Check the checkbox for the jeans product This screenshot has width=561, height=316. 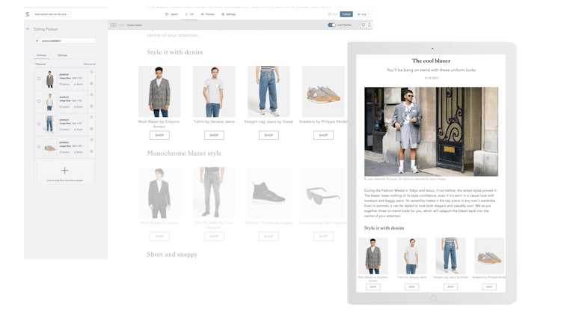pos(39,124)
